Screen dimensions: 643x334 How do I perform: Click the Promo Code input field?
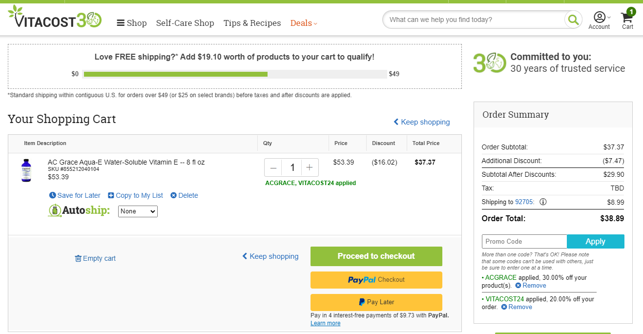524,242
